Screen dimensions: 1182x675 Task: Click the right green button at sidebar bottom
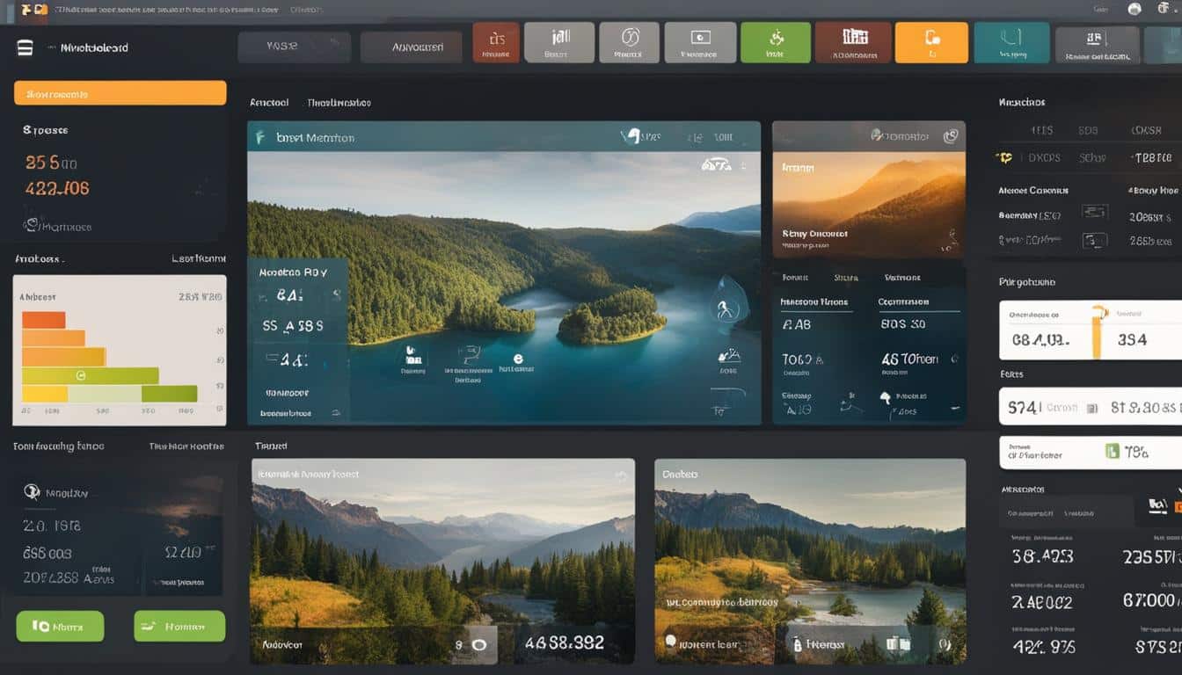179,627
